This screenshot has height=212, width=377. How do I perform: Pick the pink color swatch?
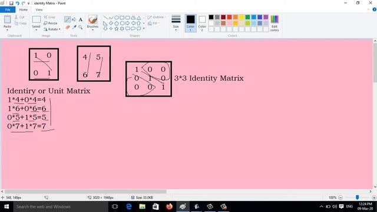pyautogui.click(x=229, y=23)
